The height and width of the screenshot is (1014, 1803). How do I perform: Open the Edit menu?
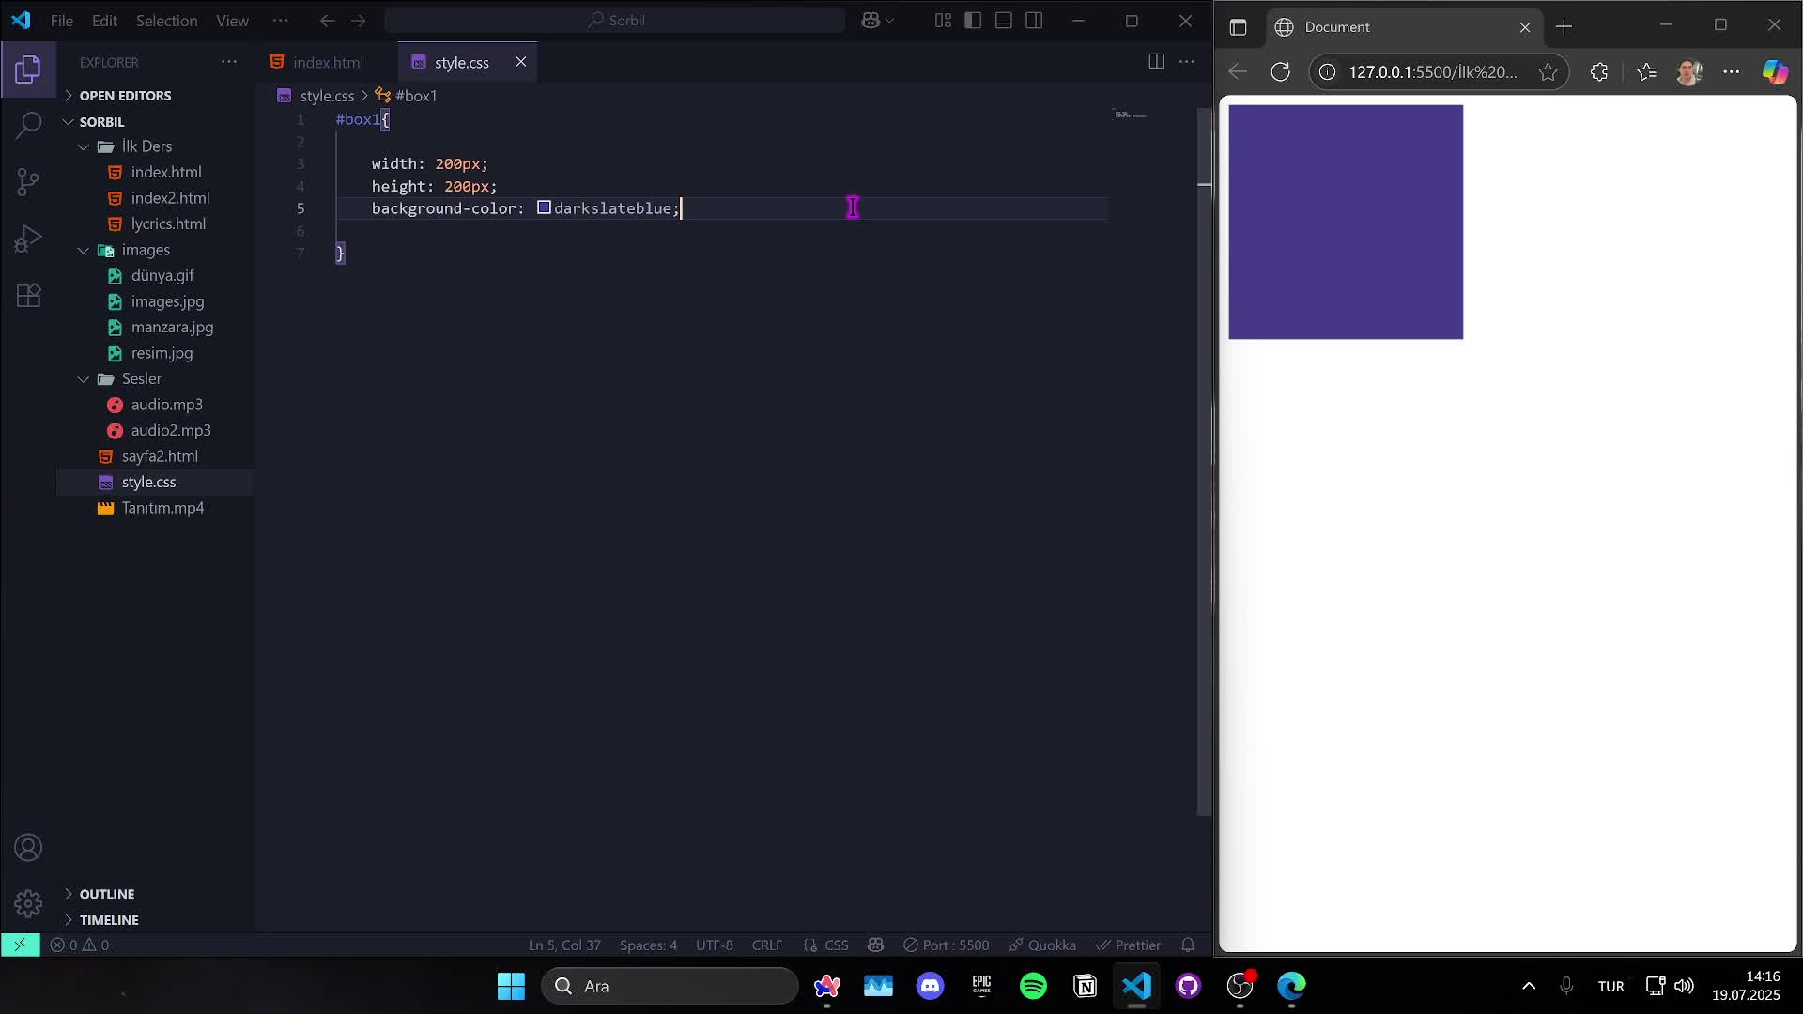pos(104,21)
